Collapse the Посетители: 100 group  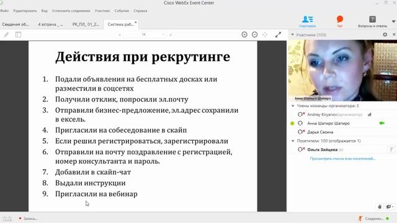(293, 141)
